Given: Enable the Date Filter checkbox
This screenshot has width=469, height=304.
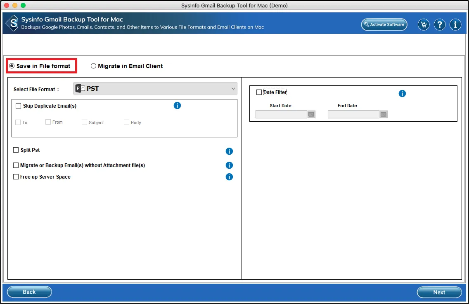Looking at the screenshot, I should [x=259, y=92].
